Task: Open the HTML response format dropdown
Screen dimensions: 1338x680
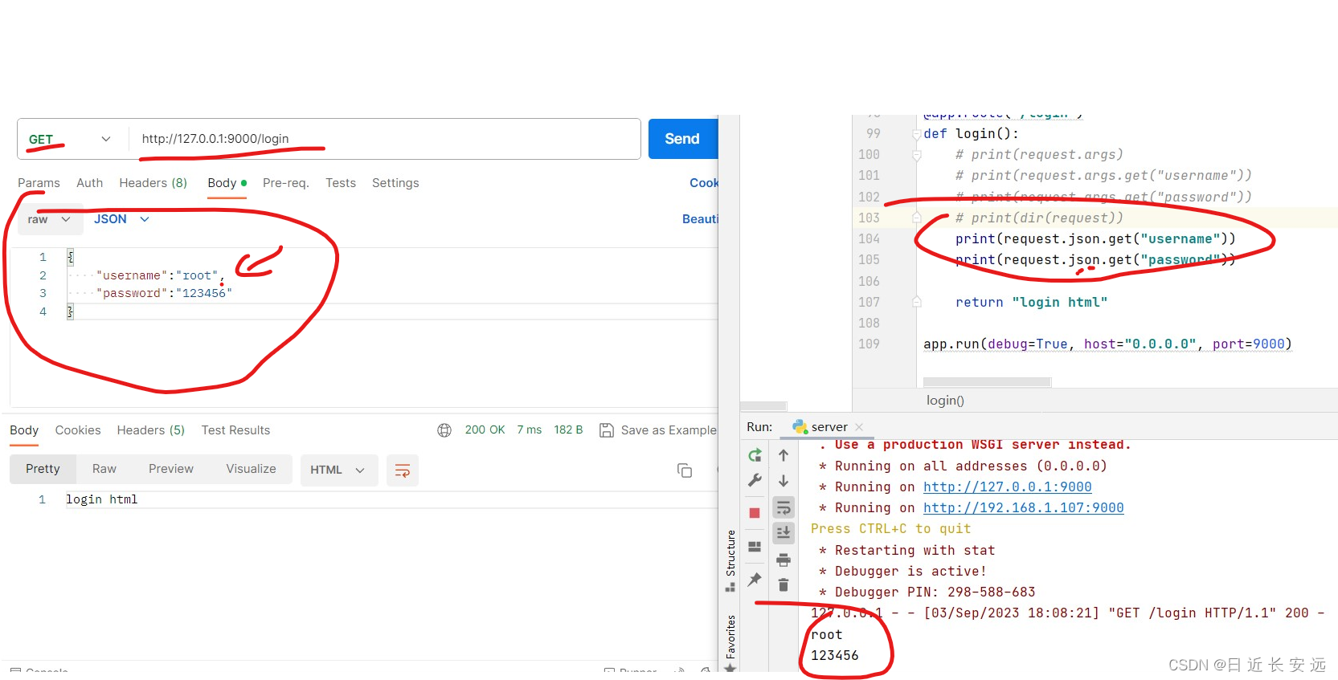Action: (x=338, y=470)
